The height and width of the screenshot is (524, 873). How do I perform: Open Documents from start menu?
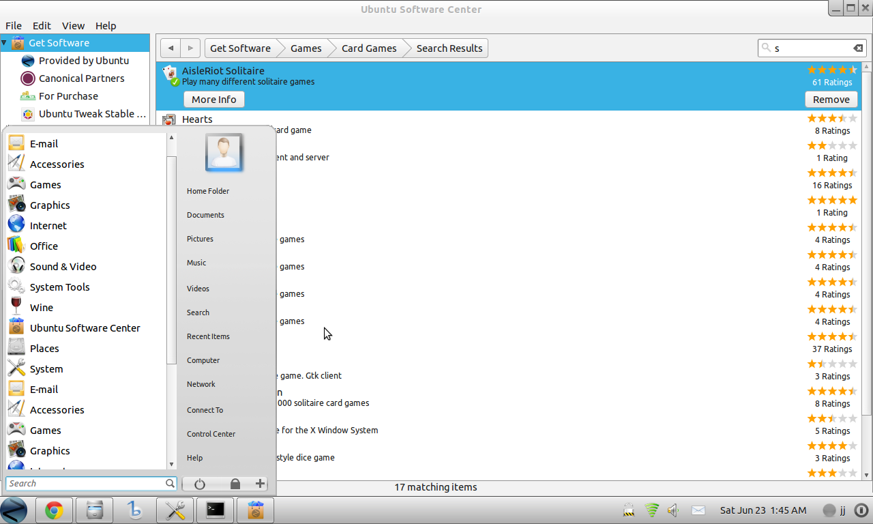click(x=205, y=215)
